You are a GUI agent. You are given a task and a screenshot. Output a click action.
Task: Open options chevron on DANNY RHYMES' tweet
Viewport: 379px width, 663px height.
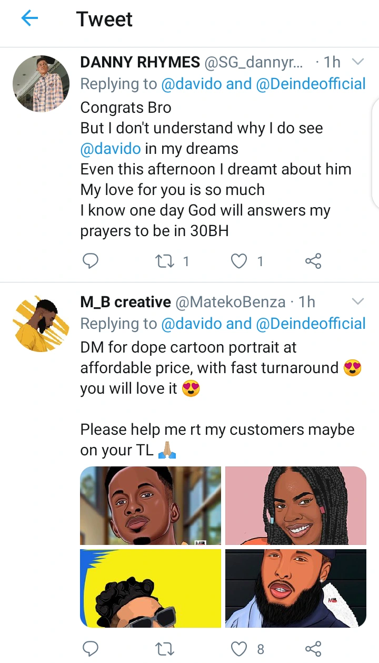(357, 62)
